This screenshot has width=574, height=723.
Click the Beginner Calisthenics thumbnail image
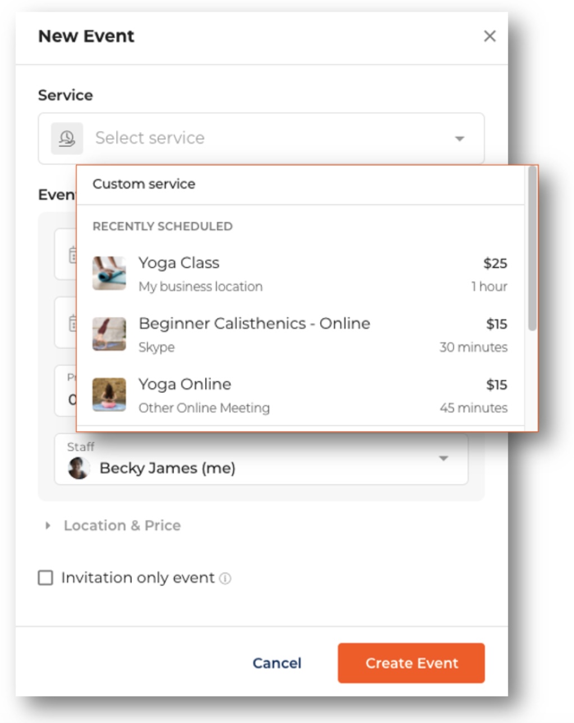[109, 334]
